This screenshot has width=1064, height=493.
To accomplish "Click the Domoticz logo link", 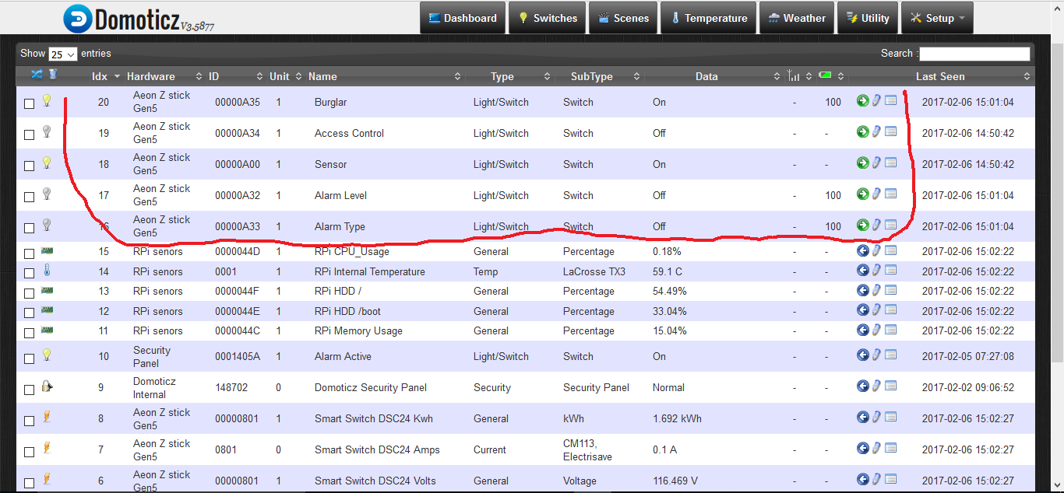I will [138, 19].
